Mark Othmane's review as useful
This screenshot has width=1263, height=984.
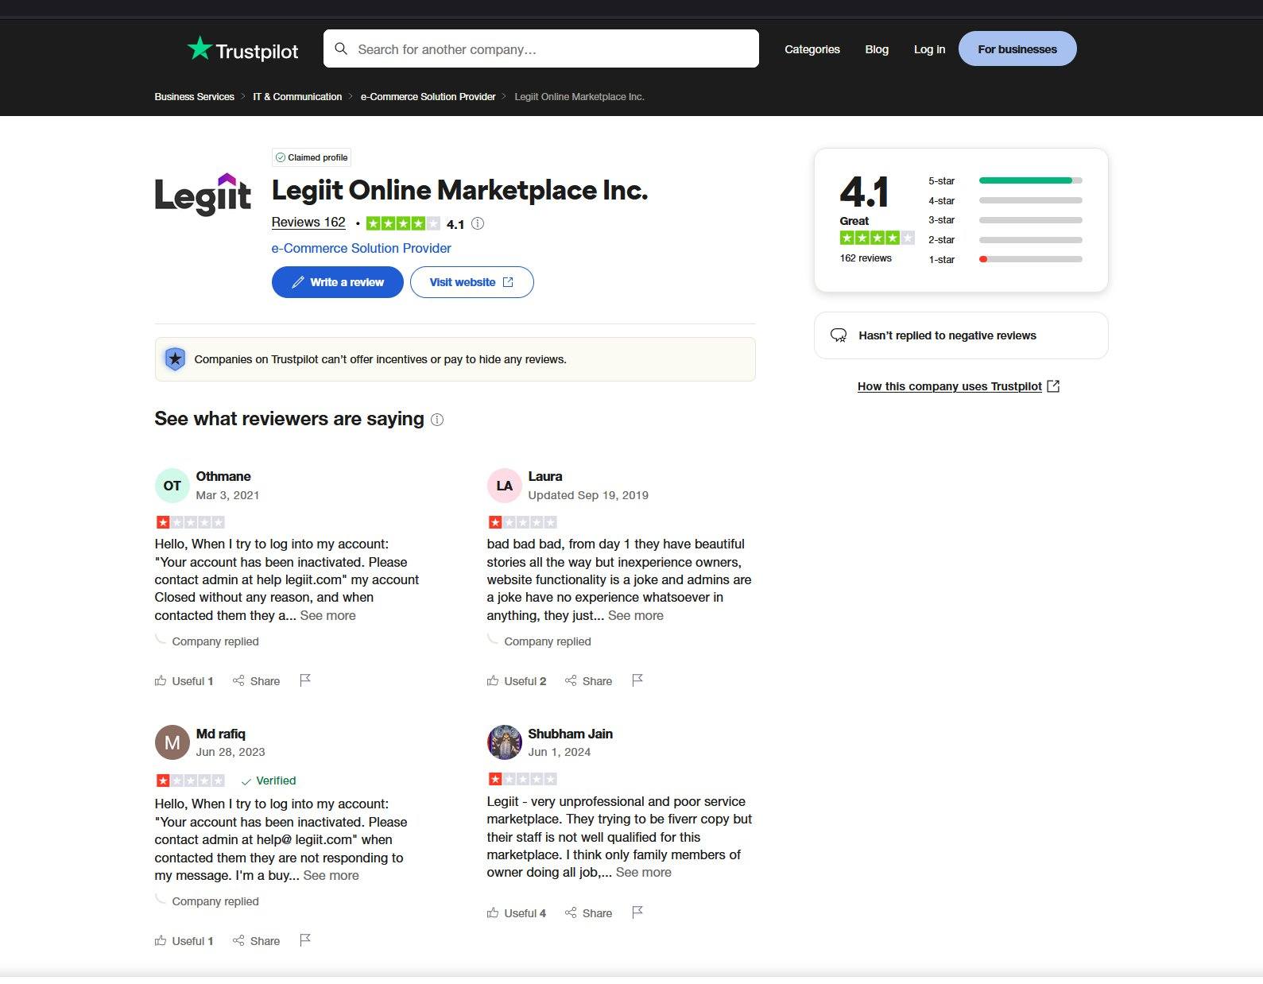[x=184, y=681]
